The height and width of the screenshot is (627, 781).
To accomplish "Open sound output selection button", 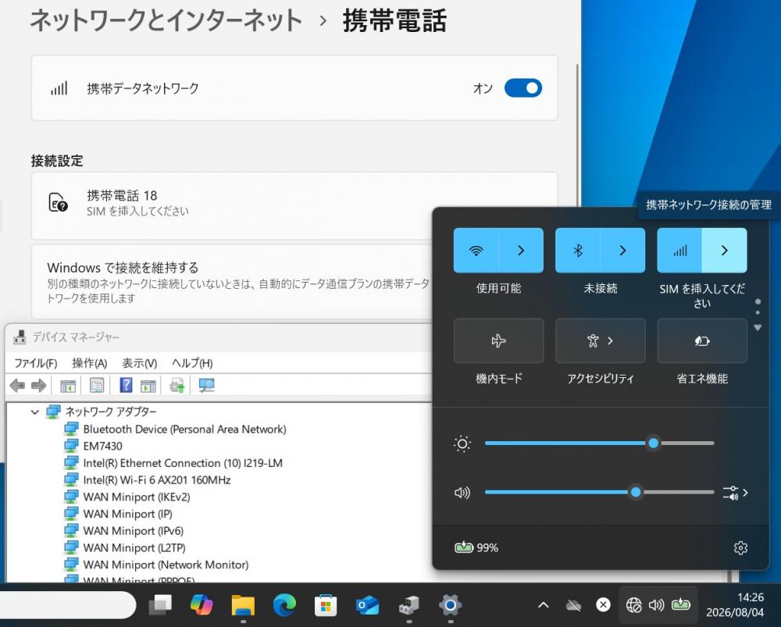I will (x=735, y=493).
